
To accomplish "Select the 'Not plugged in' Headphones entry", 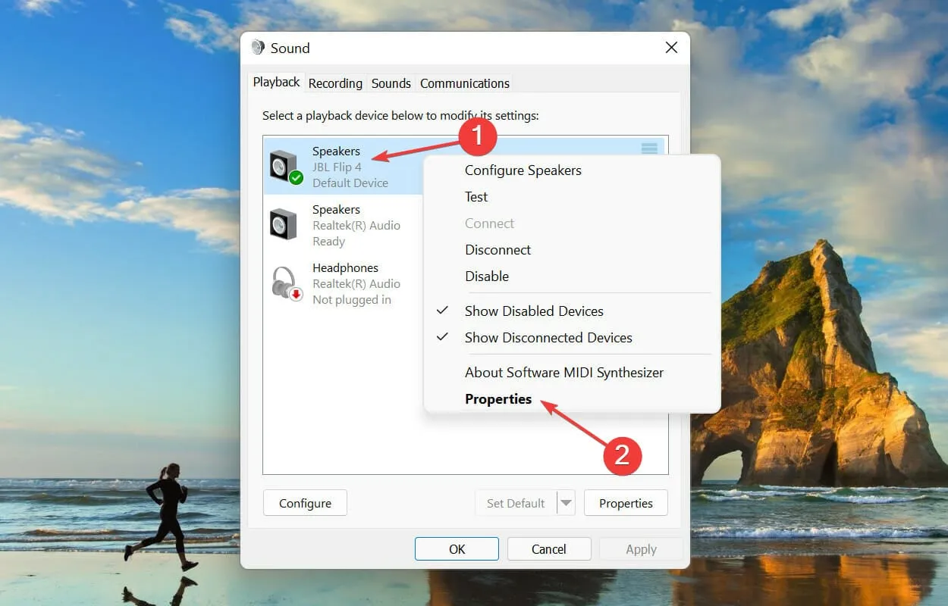I will click(x=352, y=300).
